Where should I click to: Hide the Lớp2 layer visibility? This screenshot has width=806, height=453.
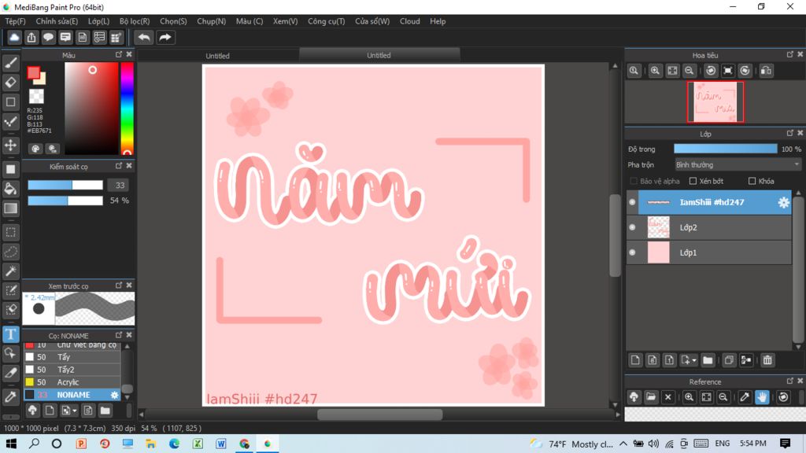632,227
